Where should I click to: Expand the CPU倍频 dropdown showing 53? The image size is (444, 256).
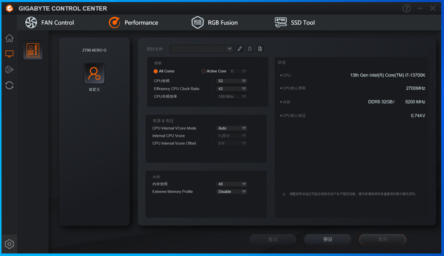(231, 81)
